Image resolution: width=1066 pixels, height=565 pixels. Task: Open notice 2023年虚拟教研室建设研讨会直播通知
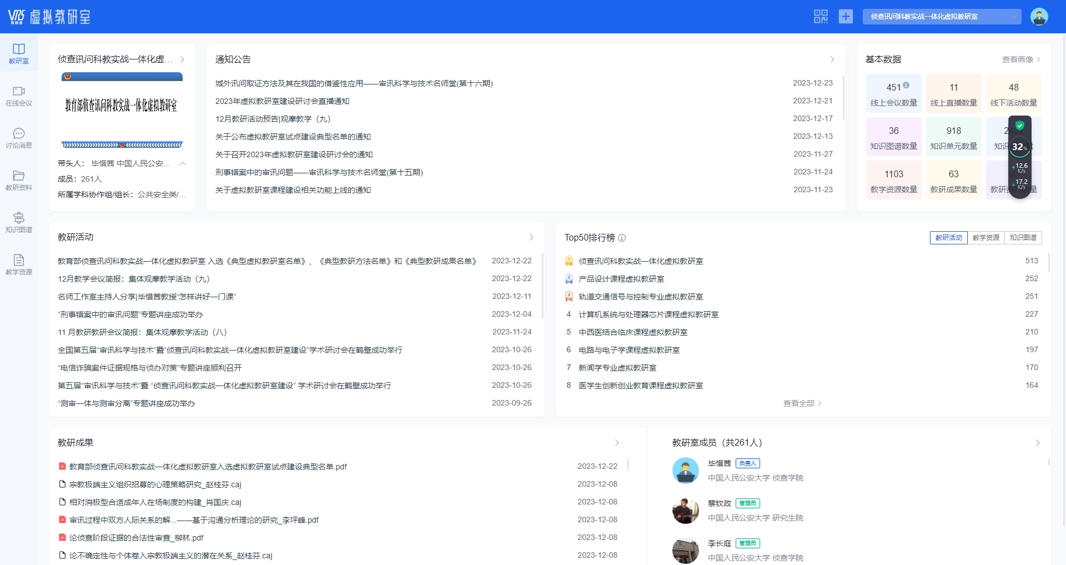pos(282,101)
